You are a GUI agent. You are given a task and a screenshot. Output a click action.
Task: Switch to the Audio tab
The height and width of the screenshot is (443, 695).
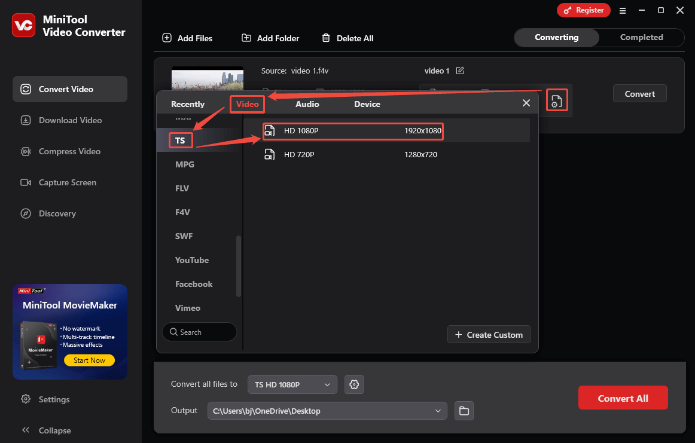point(307,104)
